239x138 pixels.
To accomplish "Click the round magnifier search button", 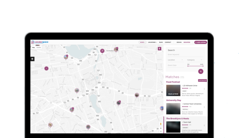I will (201, 72).
